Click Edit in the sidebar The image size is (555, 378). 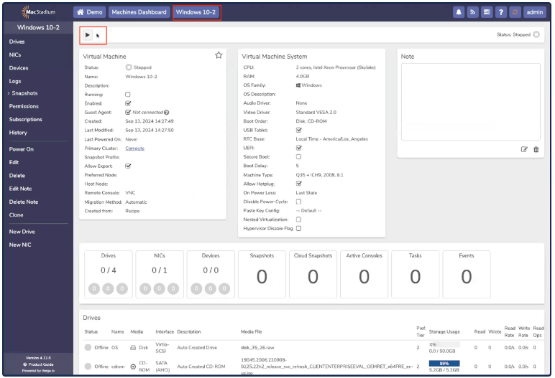pos(14,162)
